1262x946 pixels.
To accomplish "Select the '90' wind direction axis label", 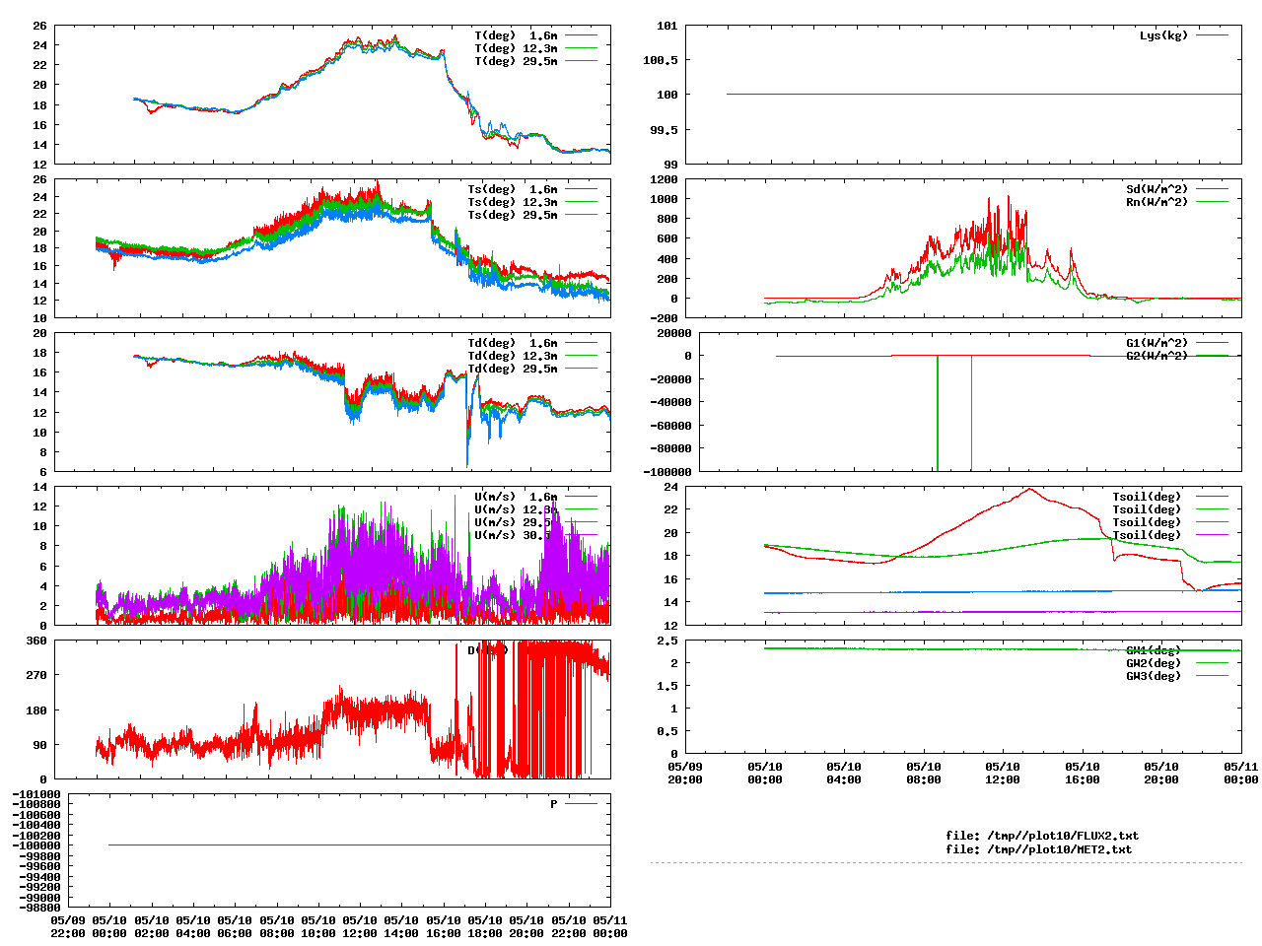I will pos(39,745).
